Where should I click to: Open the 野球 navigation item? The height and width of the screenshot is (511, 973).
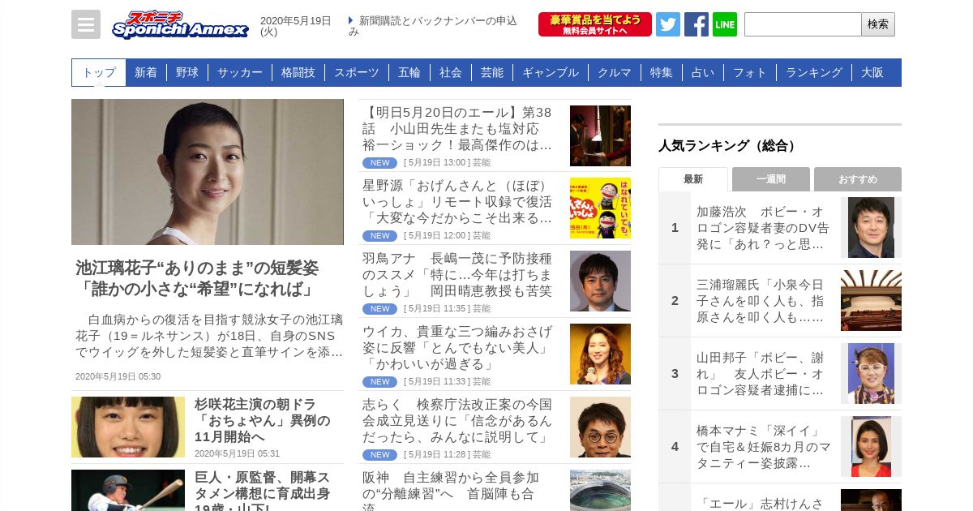click(187, 72)
